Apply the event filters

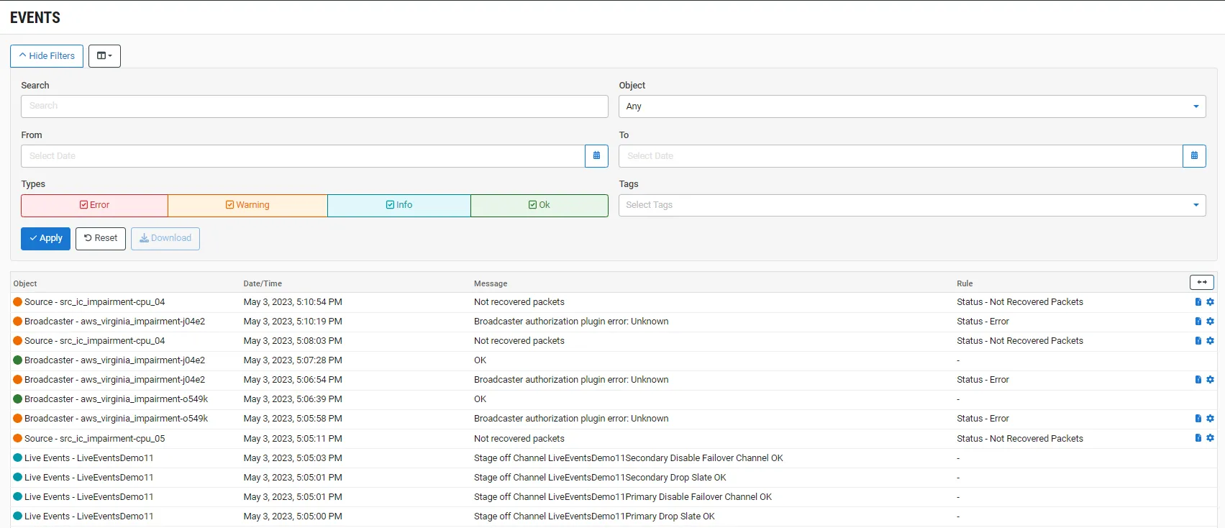[45, 239]
